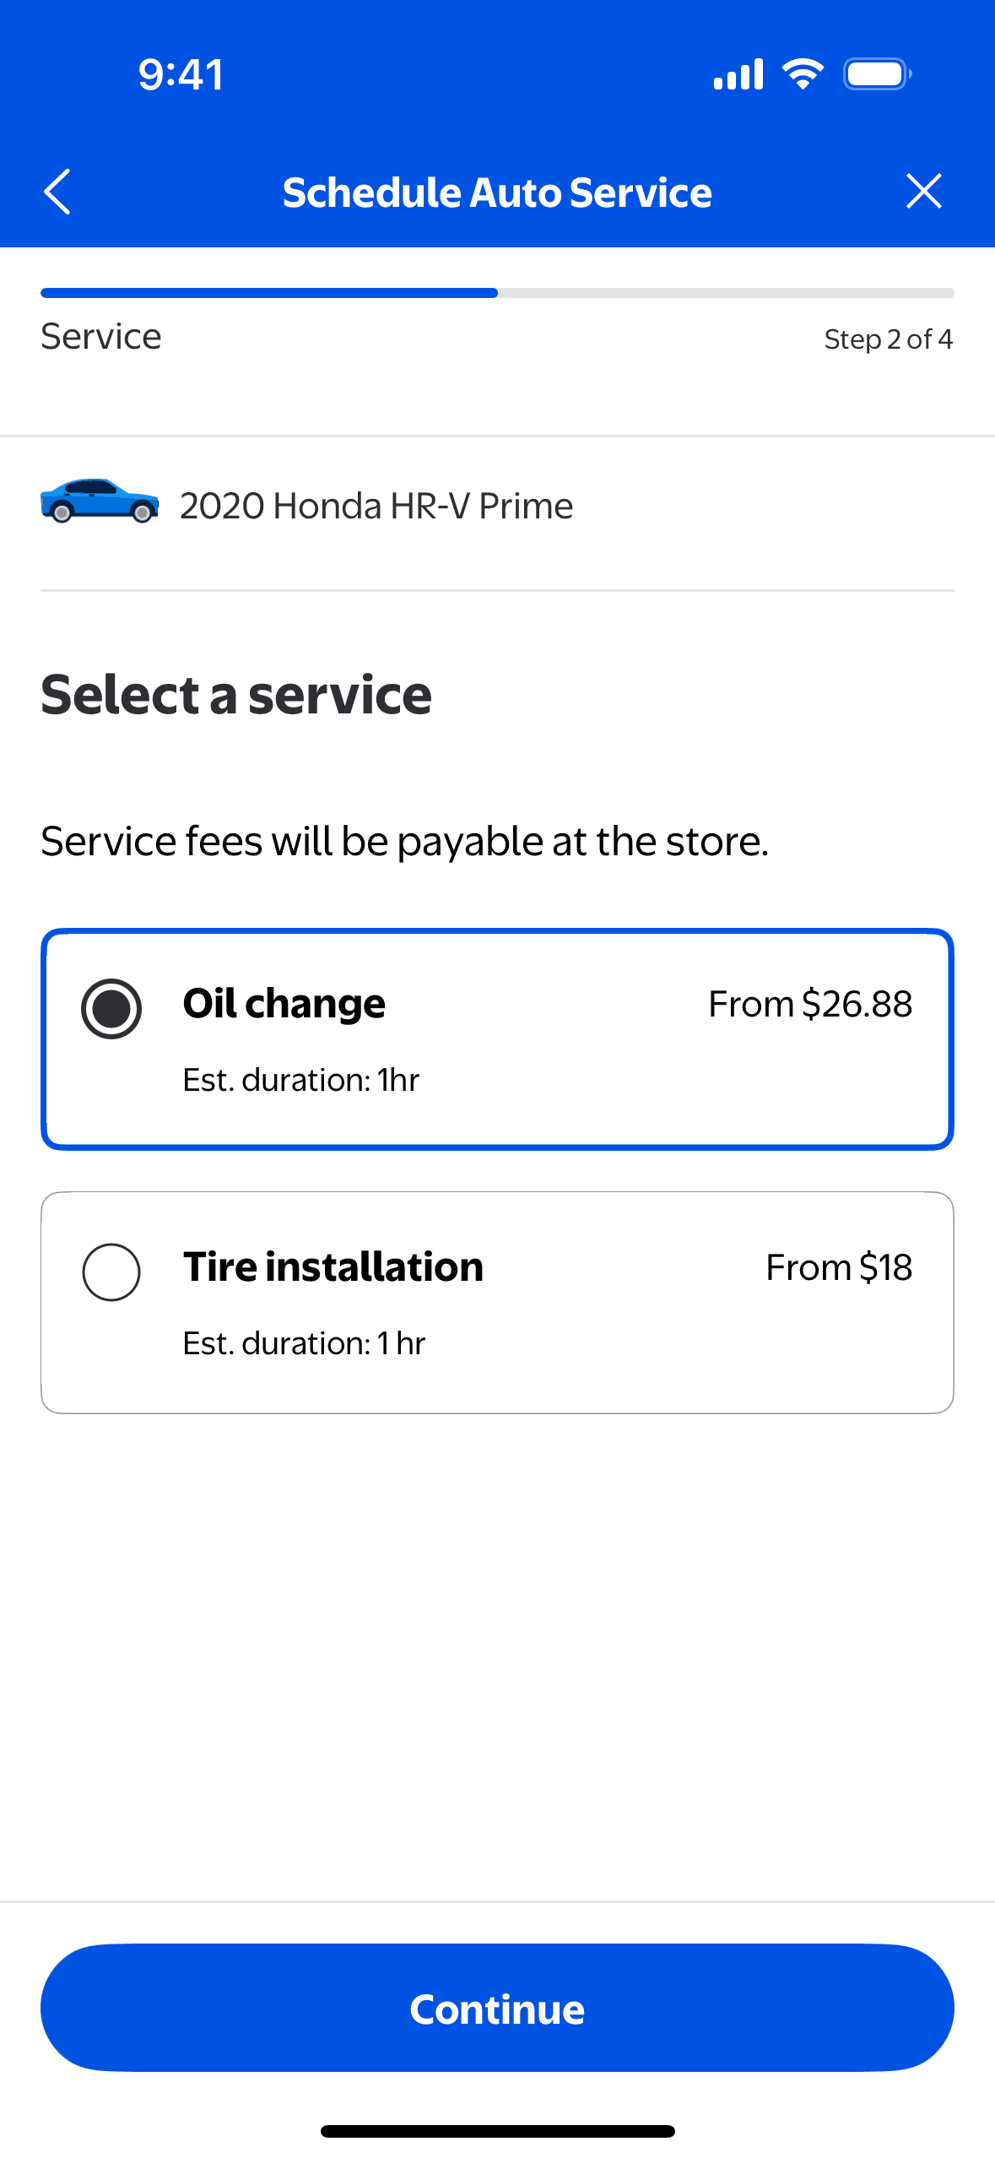Screen dimensions: 995x2158
Task: Close the Schedule Auto Service flow
Action: (923, 192)
